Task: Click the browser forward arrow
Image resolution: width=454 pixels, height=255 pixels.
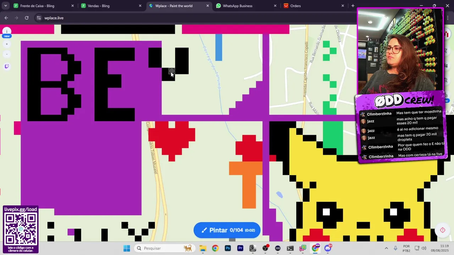Action: (16, 18)
